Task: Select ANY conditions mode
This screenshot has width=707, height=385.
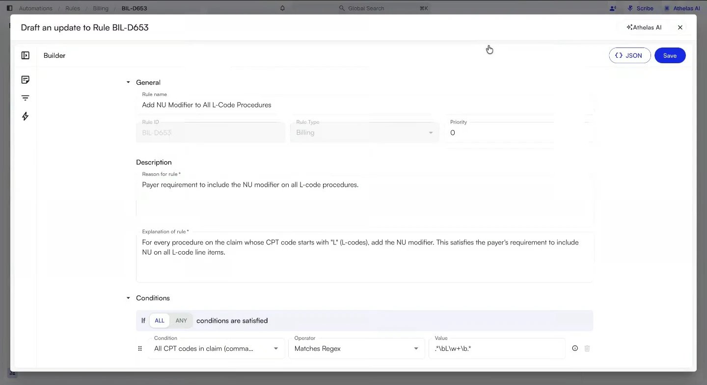Action: tap(181, 321)
